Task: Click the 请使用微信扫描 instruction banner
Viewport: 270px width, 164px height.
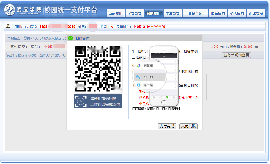Action: coord(98,101)
